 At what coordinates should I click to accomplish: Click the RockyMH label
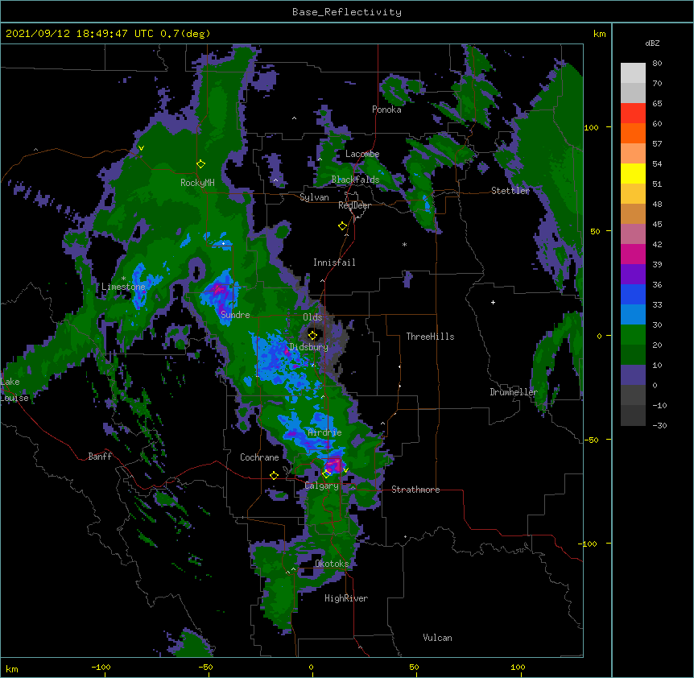coord(197,183)
